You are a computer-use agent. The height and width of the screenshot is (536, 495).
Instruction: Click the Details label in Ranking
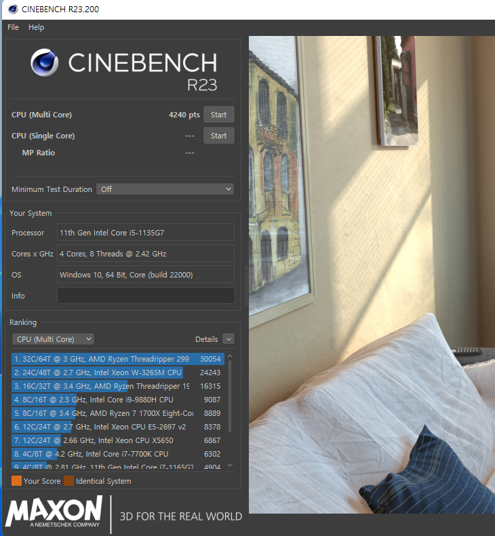206,339
